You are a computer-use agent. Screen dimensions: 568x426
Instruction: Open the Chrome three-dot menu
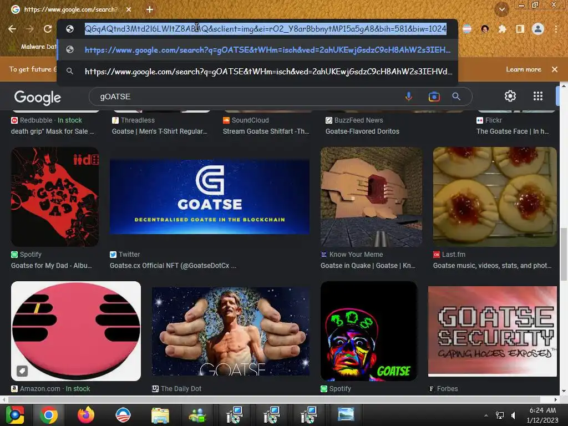point(556,29)
